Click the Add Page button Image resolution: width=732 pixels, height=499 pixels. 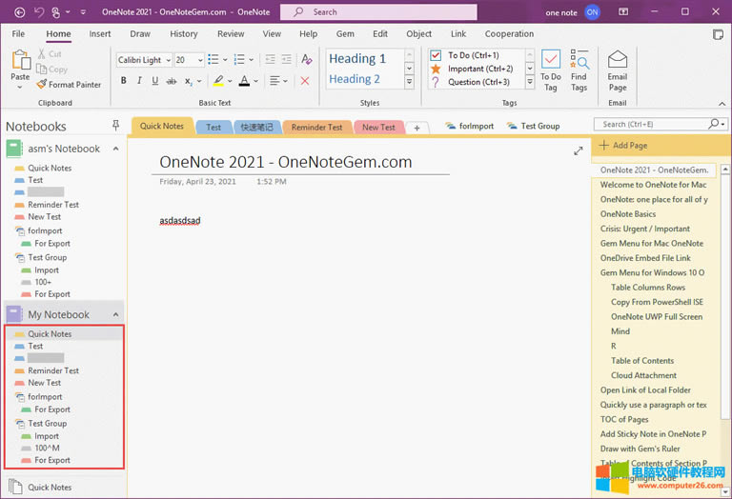(623, 146)
